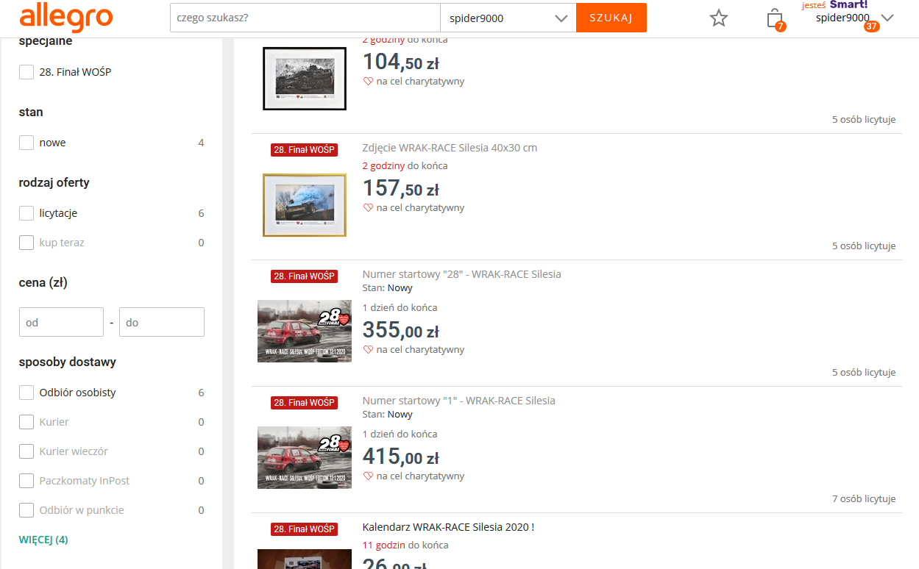Image resolution: width=919 pixels, height=569 pixels.
Task: Click the 28. Finał WOŚP badge on Numer startowy "1"
Action: point(305,403)
